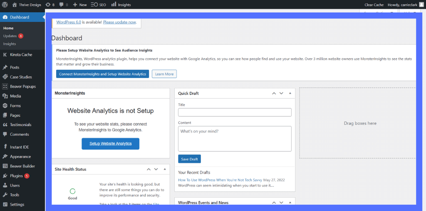Open the Home submenu item
This screenshot has height=211, width=426.
pos(8,28)
